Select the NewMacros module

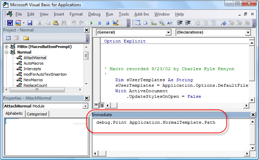(x=33, y=80)
